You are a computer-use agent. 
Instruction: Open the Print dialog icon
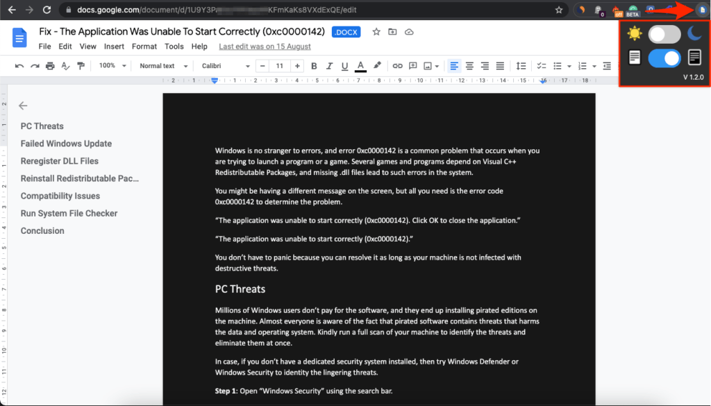pyautogui.click(x=49, y=65)
